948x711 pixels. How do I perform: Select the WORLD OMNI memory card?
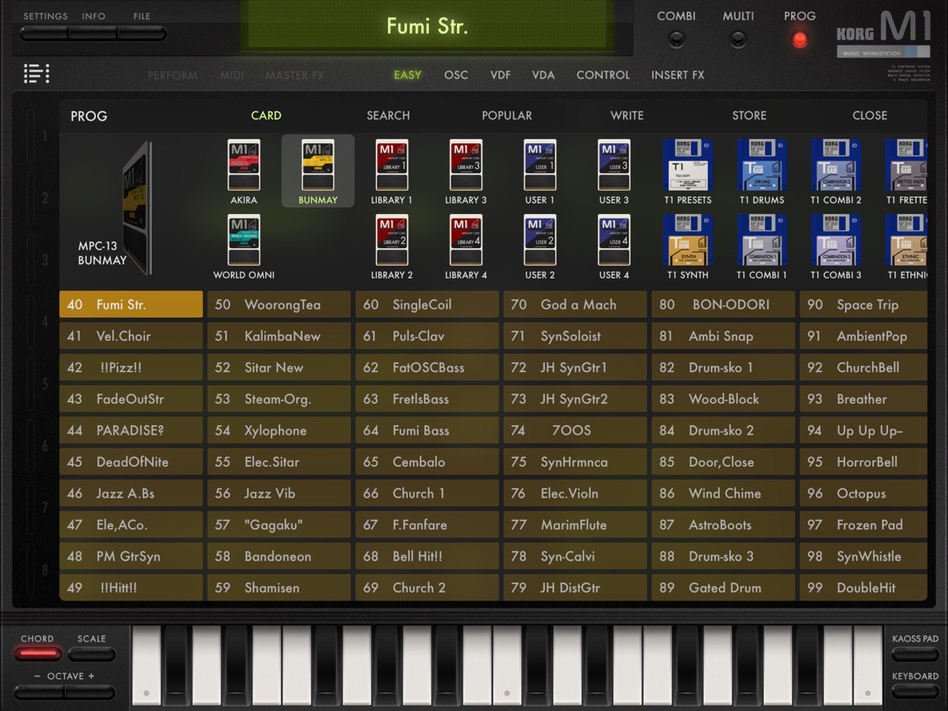pos(244,246)
